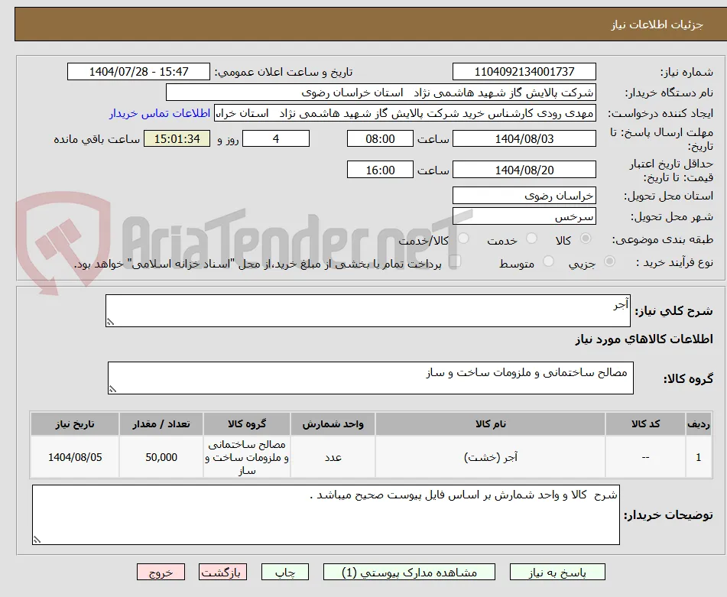Image resolution: width=727 pixels, height=597 pixels.
Task: Click the days remaining field showing 4
Action: (x=276, y=138)
